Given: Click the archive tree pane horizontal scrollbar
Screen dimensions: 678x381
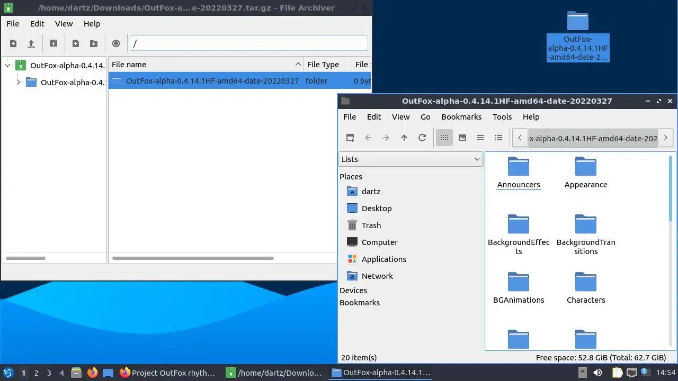Looking at the screenshot, I should point(25,258).
